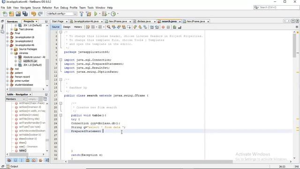Click the Start Macro Recording red icon
Screen dimensions: 300x169
163,27
